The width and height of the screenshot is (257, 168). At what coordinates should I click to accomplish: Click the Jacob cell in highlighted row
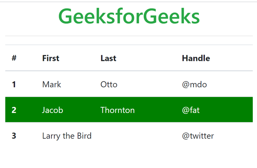tap(53, 110)
